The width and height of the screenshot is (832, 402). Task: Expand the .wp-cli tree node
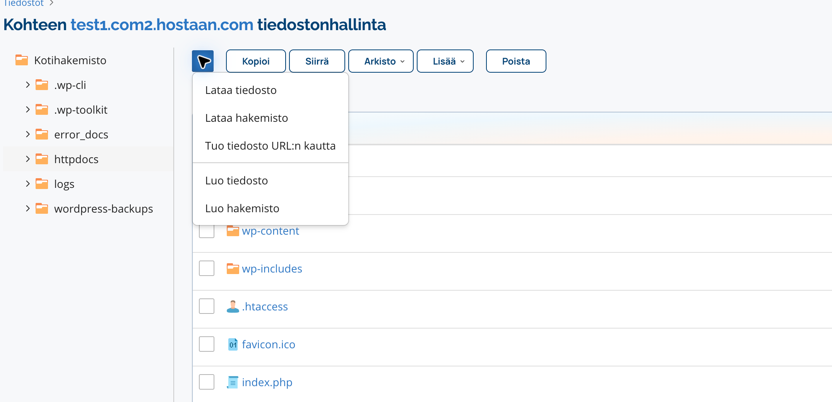[27, 85]
